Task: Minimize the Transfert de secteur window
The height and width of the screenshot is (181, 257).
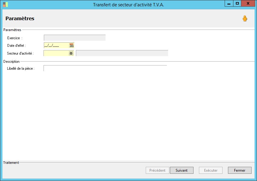Action: (229, 4)
